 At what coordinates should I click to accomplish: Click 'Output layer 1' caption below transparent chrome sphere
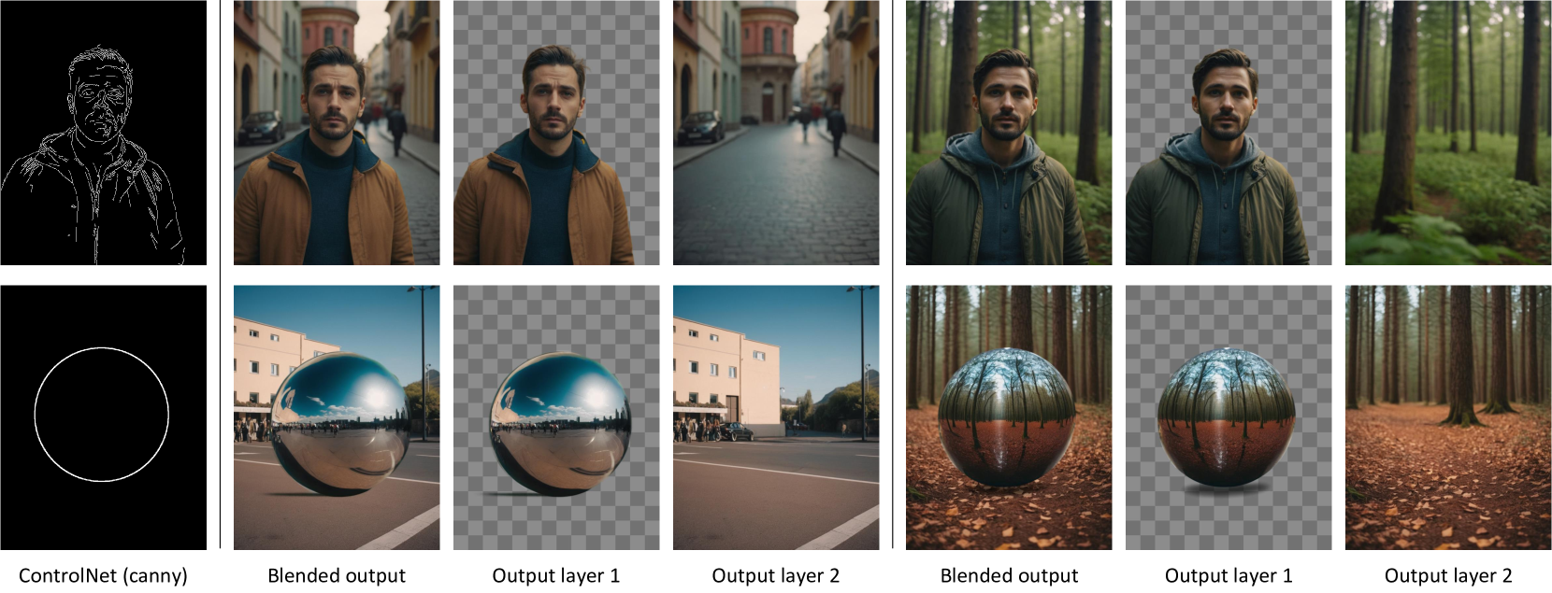coord(556,576)
